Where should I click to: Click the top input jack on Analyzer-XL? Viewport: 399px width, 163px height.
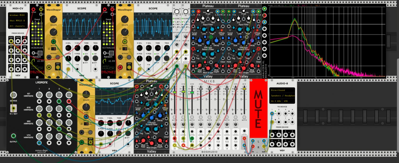(264, 9)
